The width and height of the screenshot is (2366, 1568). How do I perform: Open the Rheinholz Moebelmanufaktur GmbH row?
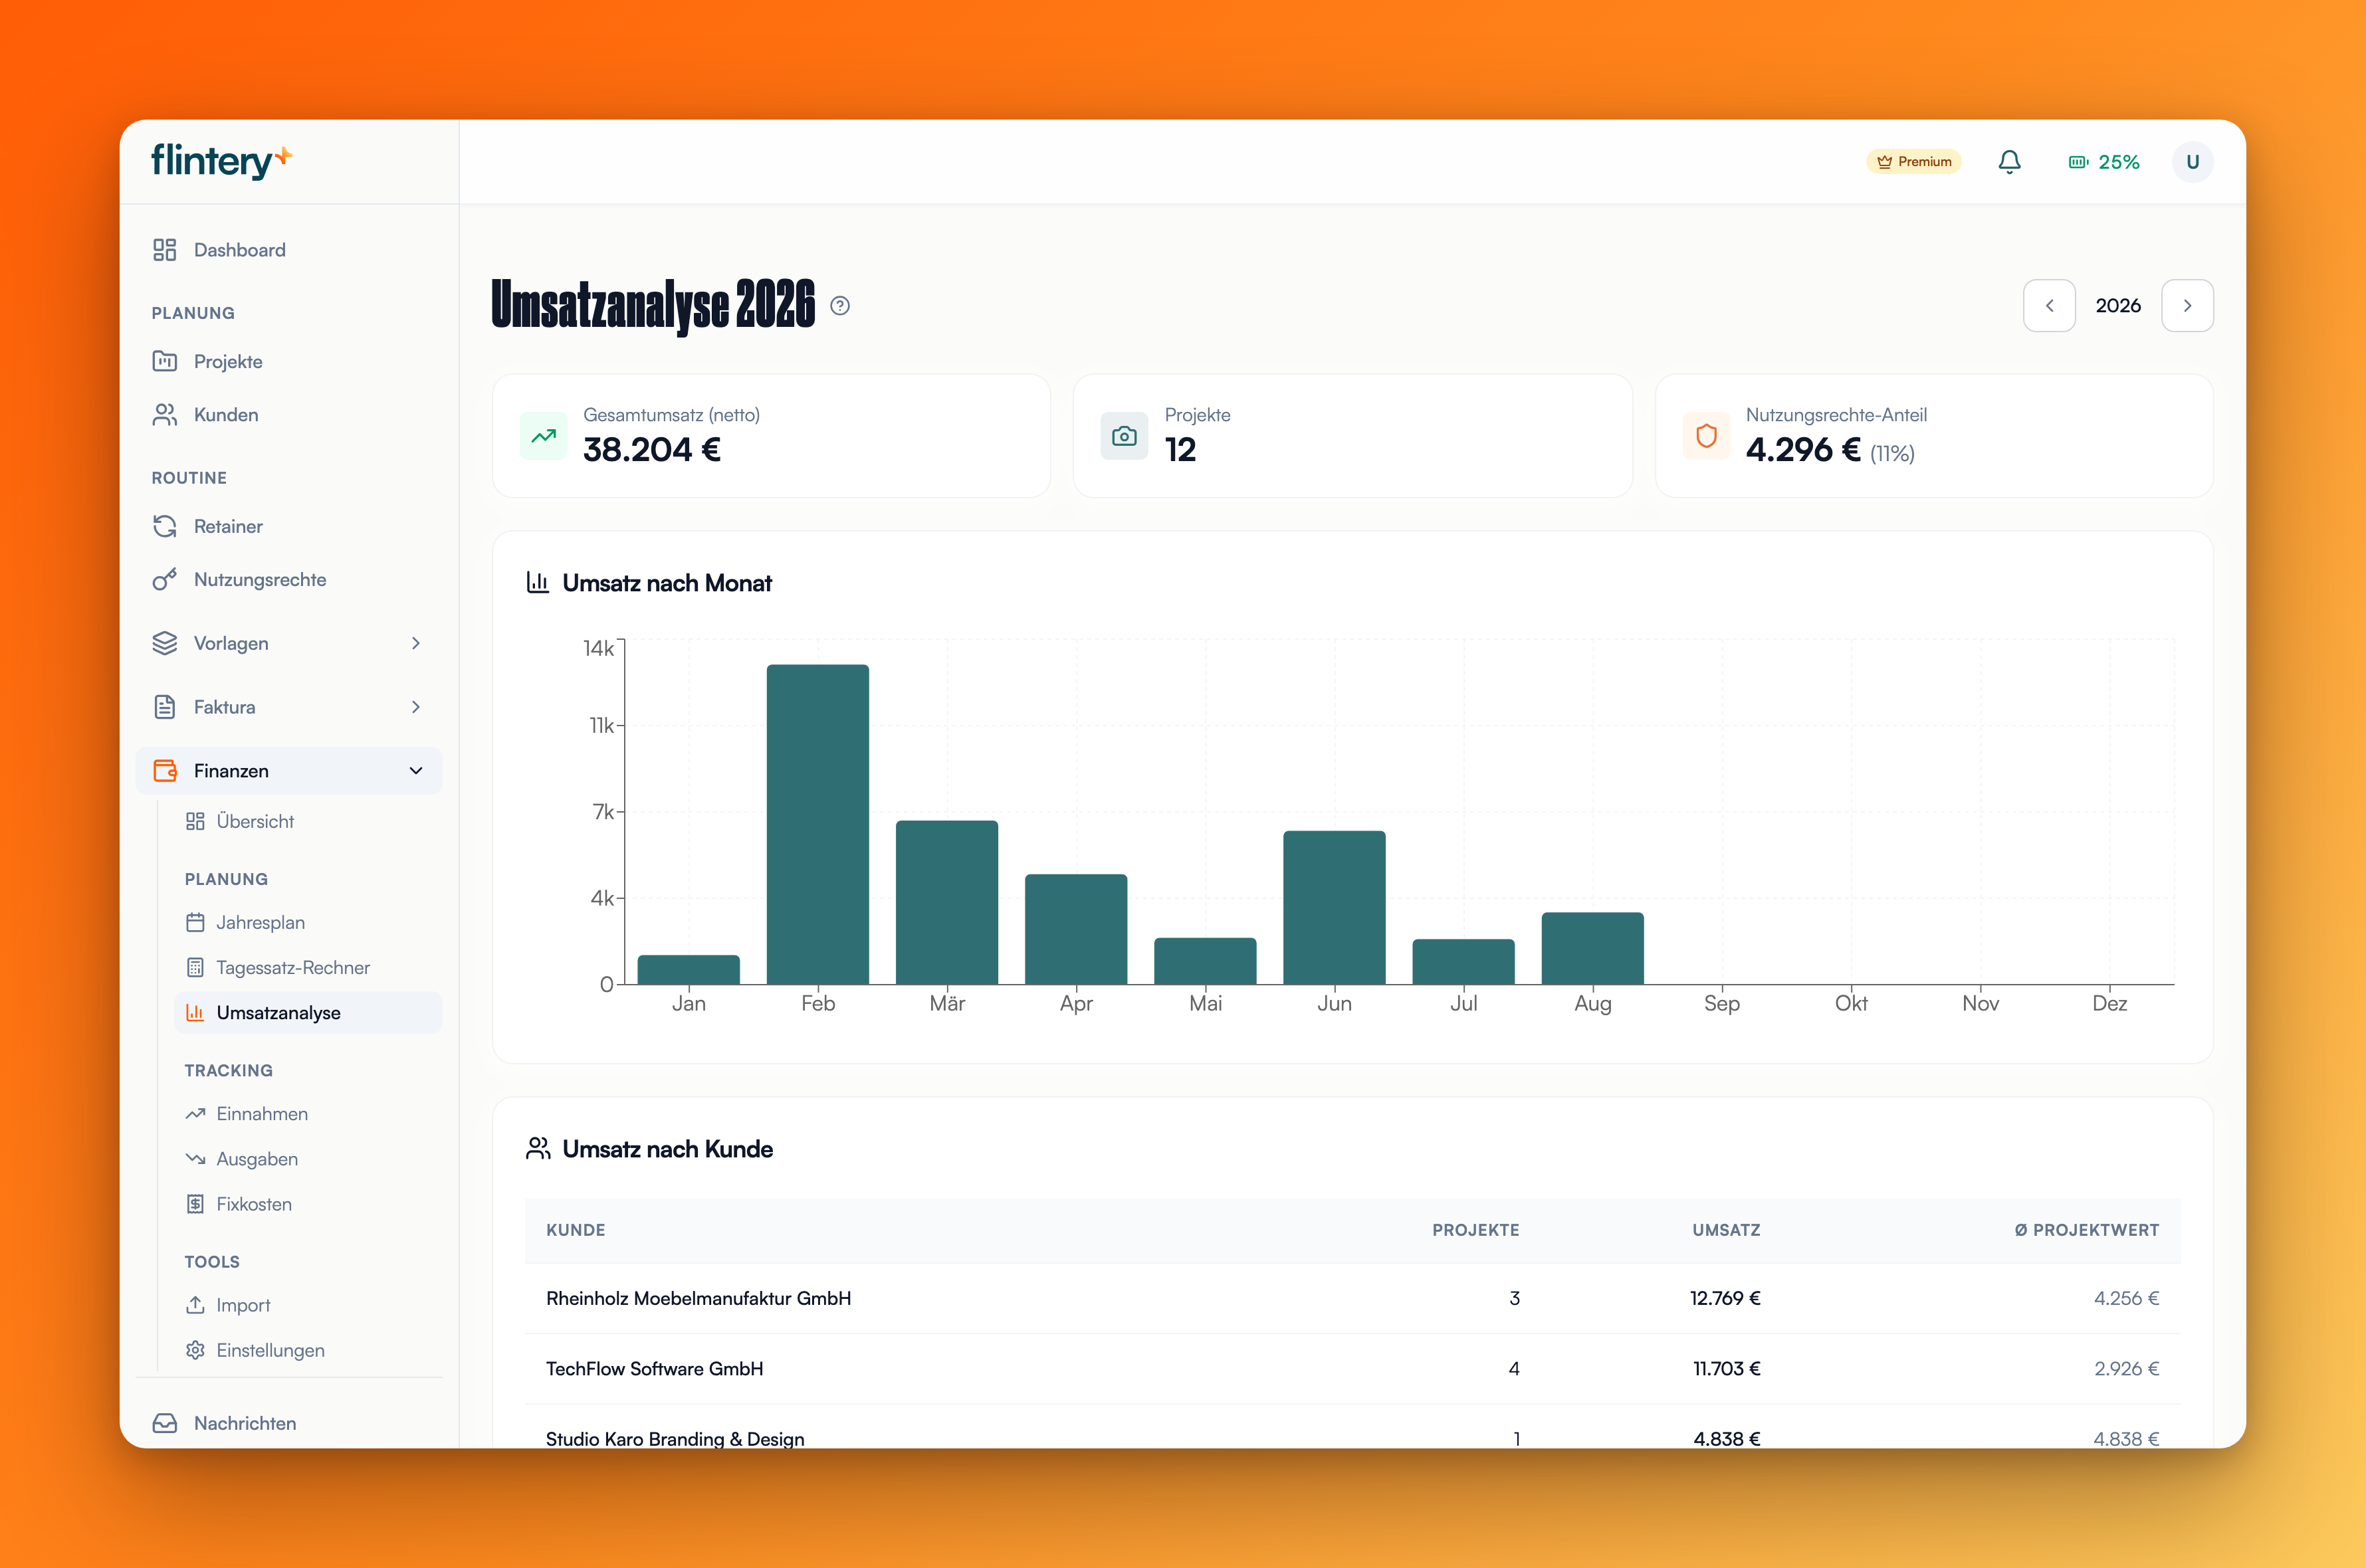tap(1352, 1298)
